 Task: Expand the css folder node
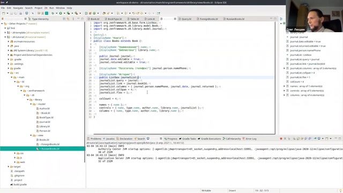15,153
